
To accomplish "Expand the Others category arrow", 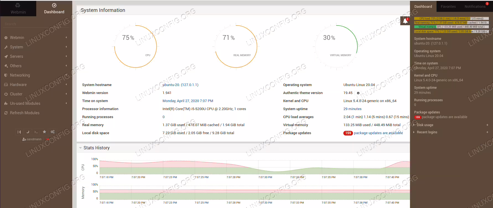I will (x=66, y=66).
